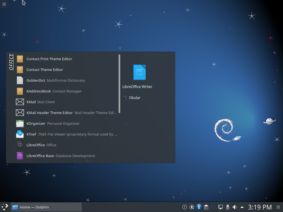Screen dimensions: 283x212
Task: Launch LibreOffice Base Database Development
Action: point(66,156)
